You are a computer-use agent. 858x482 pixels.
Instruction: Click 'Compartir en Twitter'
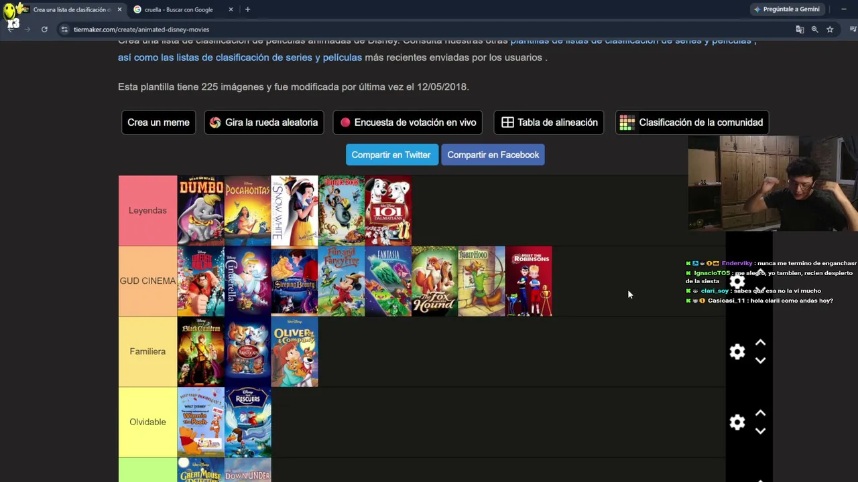(391, 155)
